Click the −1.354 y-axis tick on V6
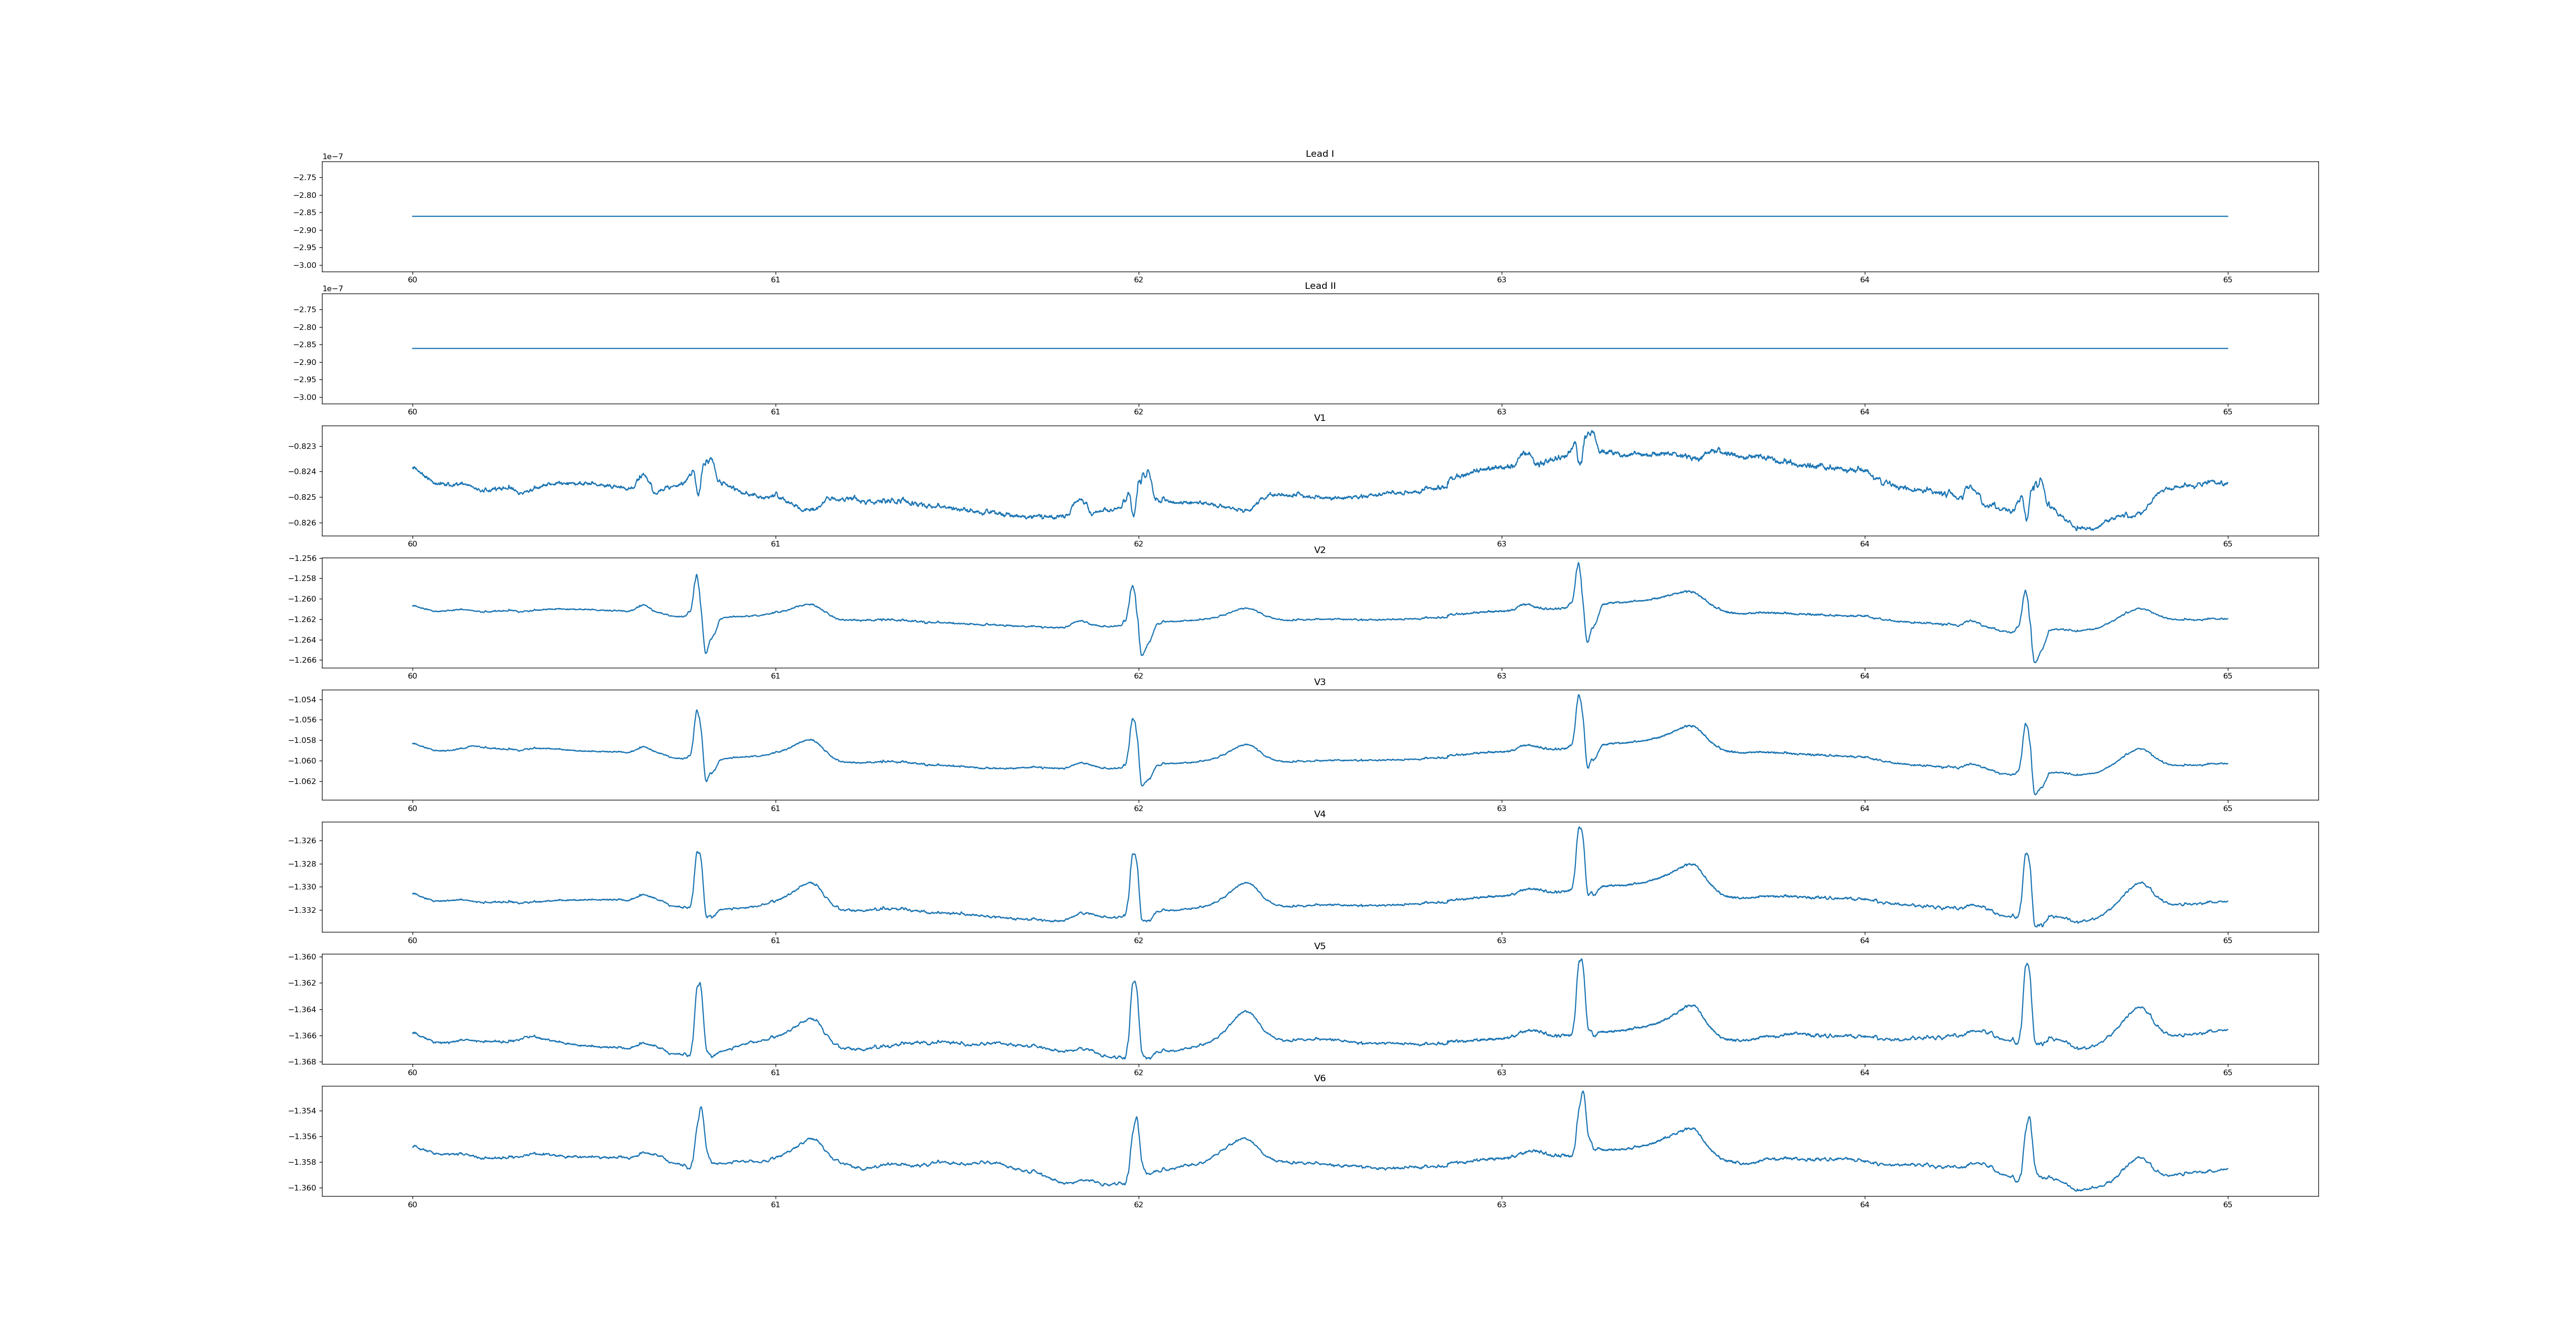 tap(303, 1111)
